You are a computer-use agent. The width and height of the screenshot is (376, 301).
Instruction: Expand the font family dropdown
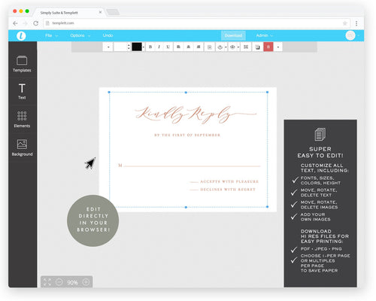[x=108, y=47]
